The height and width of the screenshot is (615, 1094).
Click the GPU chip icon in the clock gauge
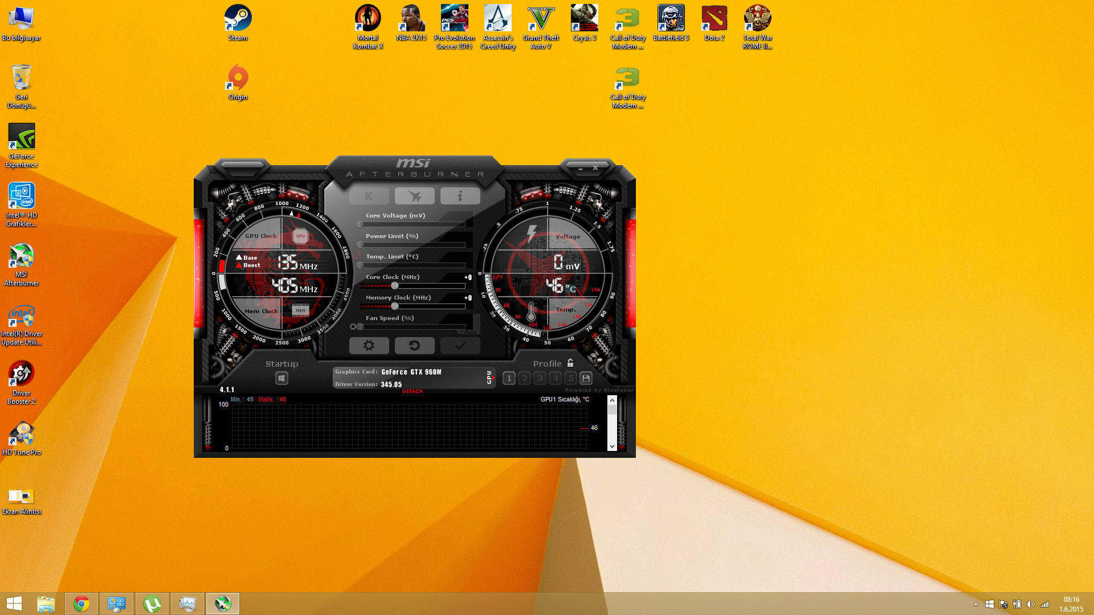pos(300,236)
